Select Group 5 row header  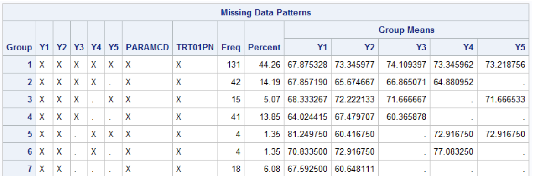[30, 134]
